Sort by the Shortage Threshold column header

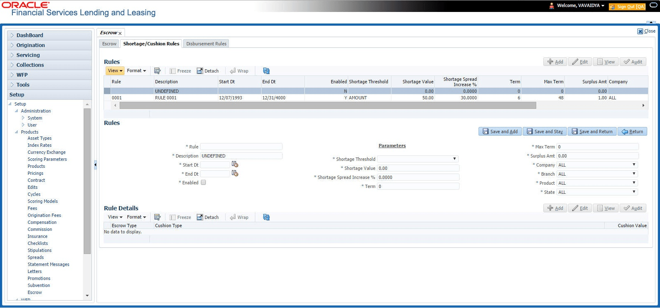coord(368,82)
